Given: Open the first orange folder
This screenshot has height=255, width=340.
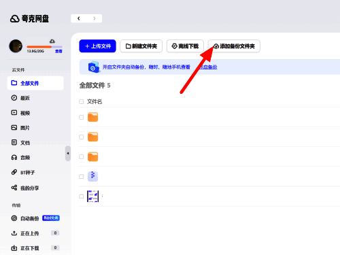Looking at the screenshot, I should click(93, 117).
